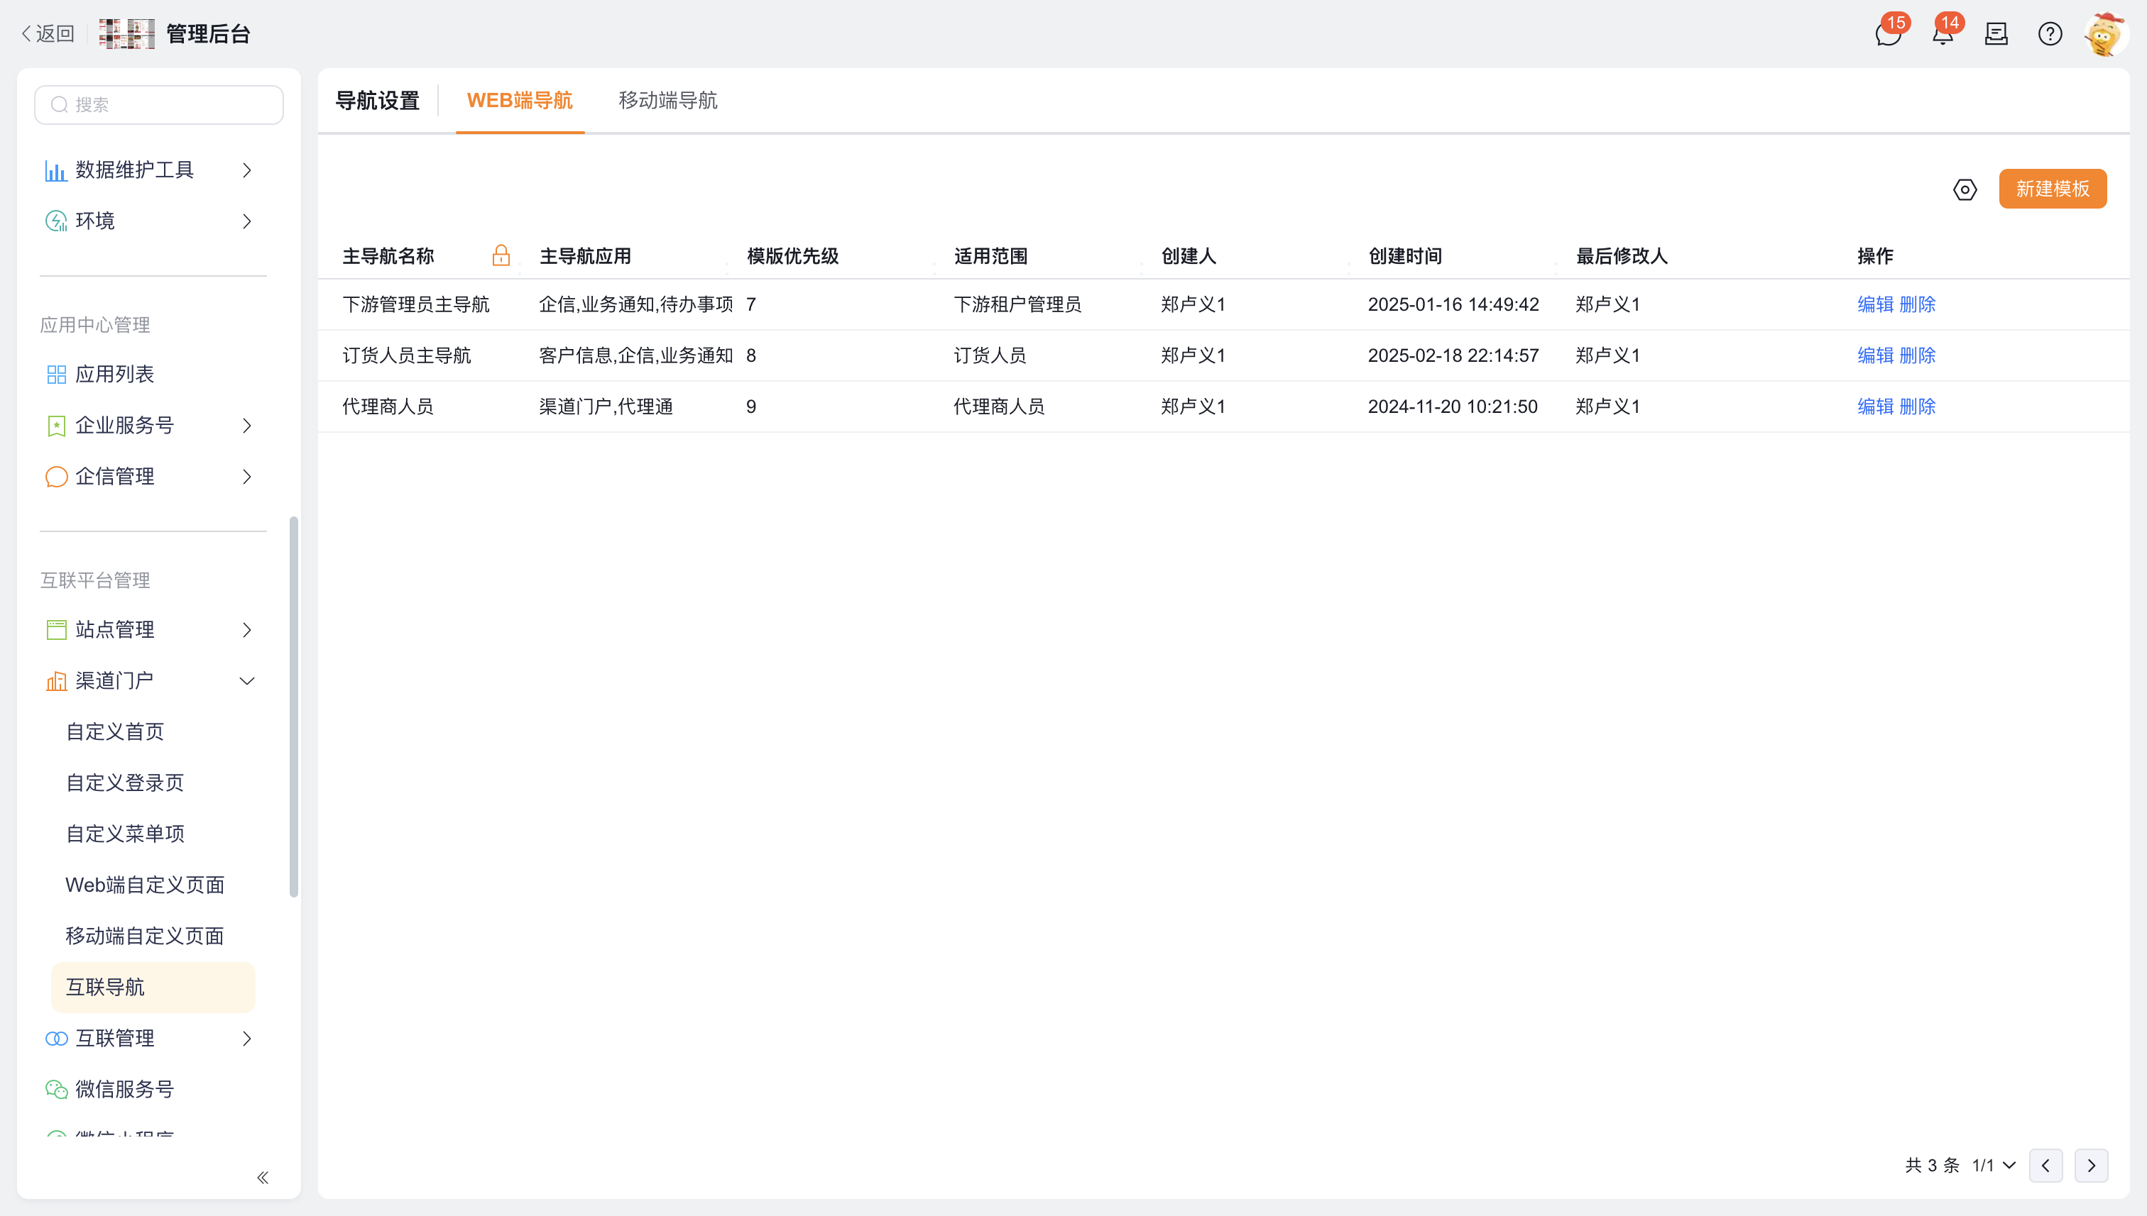Click the 互联管理 linked circles icon

[56, 1039]
